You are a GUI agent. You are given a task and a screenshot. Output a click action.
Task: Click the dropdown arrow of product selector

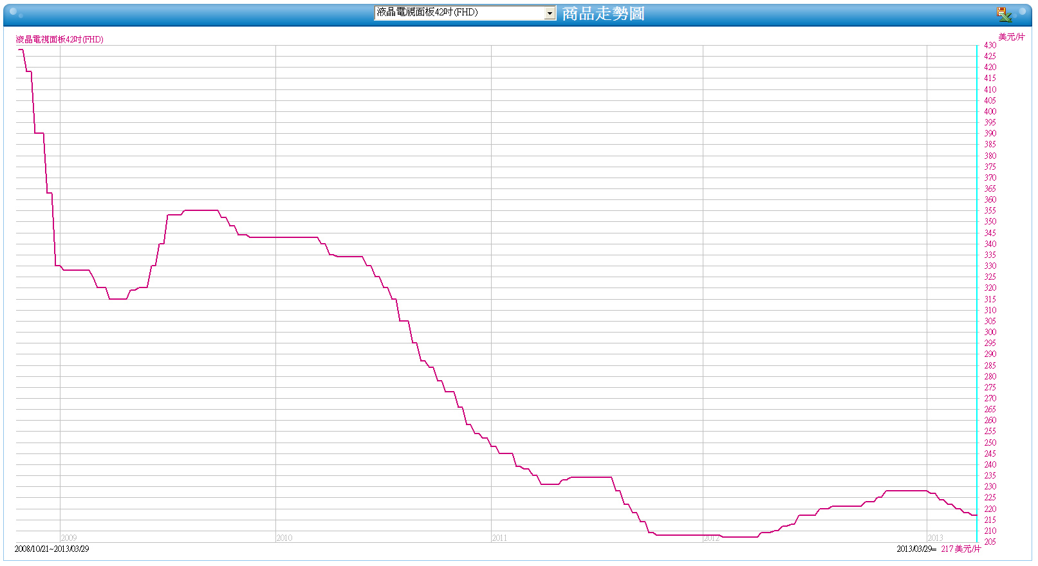click(x=550, y=13)
